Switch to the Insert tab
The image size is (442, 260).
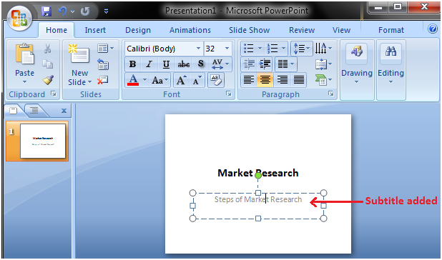click(x=95, y=30)
